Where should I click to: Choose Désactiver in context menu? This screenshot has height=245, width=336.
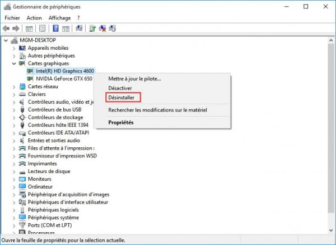[162, 88]
